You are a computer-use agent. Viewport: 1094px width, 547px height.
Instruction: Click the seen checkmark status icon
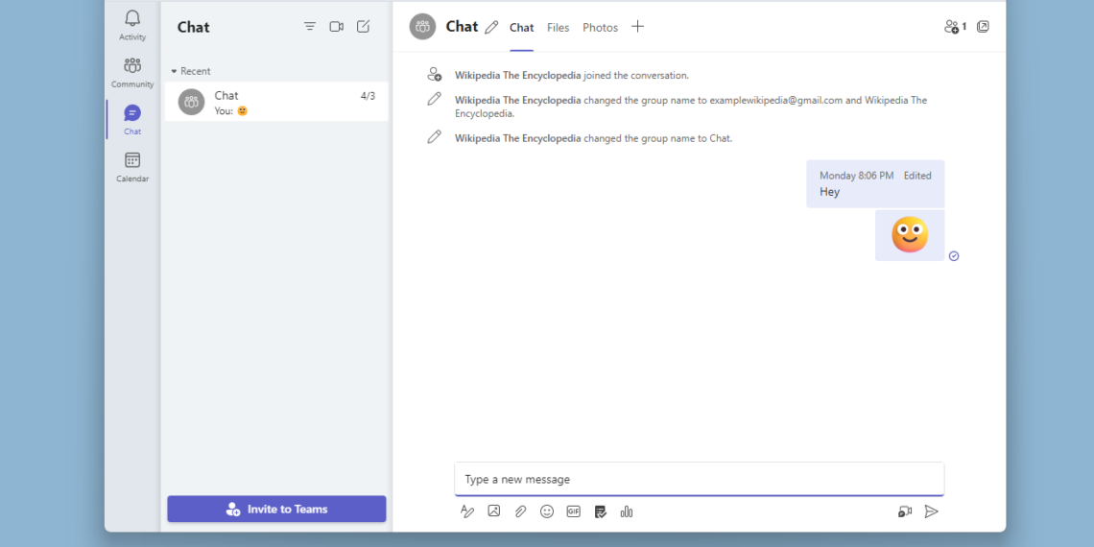pos(954,256)
